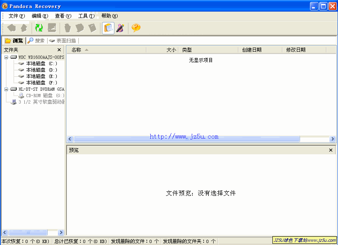Click the green Refresh toolbar icon
The image size is (338, 245).
(39, 28)
